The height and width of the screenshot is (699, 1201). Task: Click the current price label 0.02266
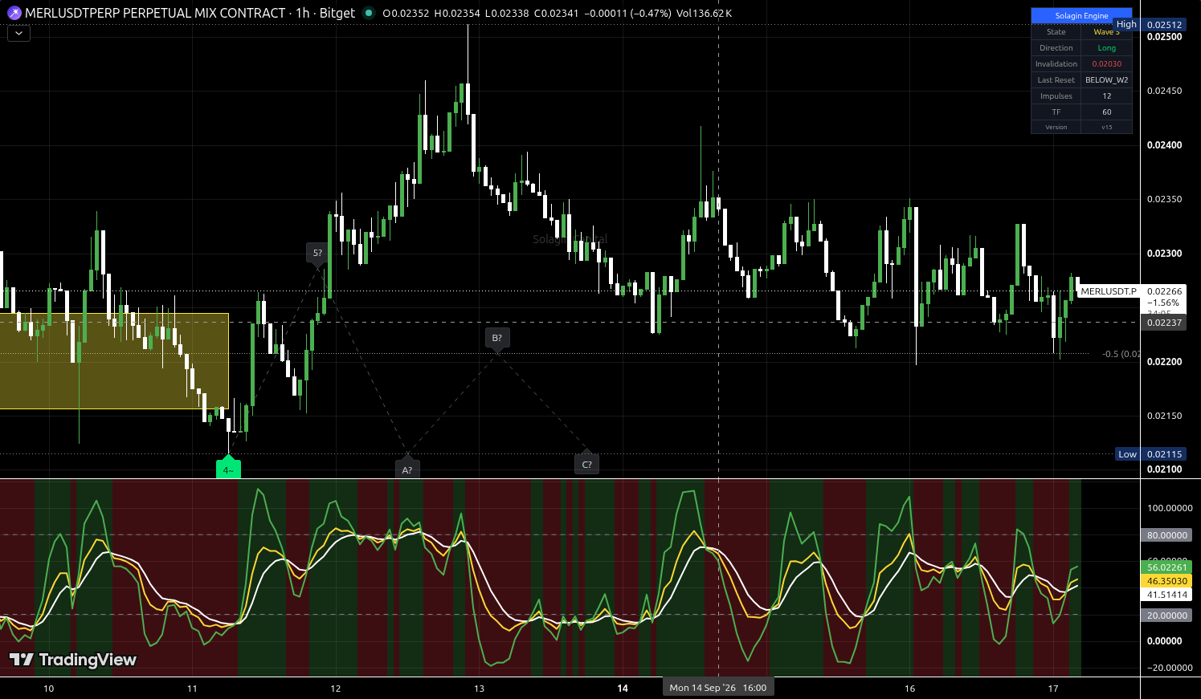pyautogui.click(x=1164, y=291)
